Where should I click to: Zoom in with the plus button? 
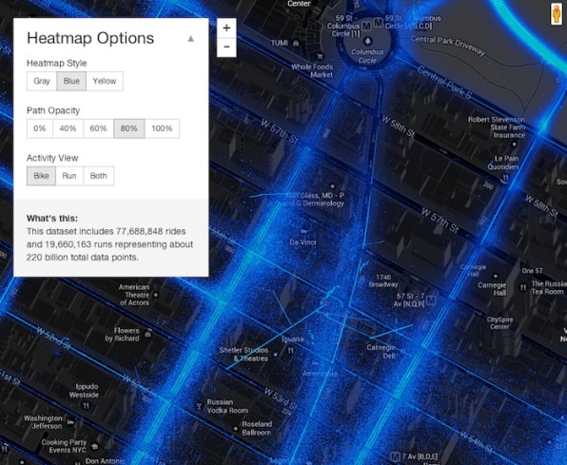[x=226, y=28]
